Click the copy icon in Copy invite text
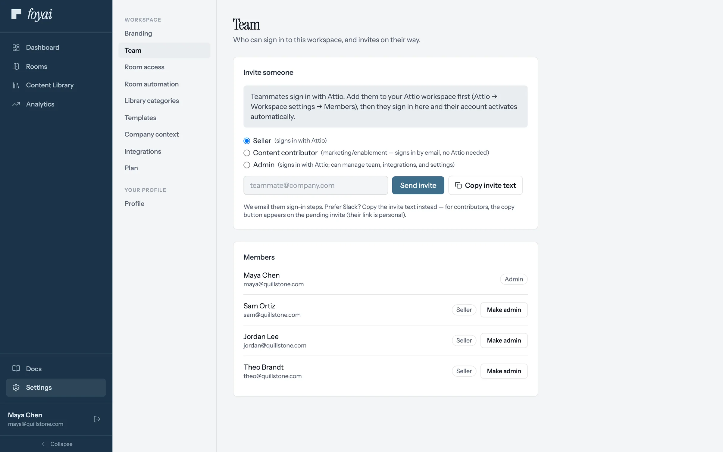This screenshot has height=452, width=723. coord(458,185)
